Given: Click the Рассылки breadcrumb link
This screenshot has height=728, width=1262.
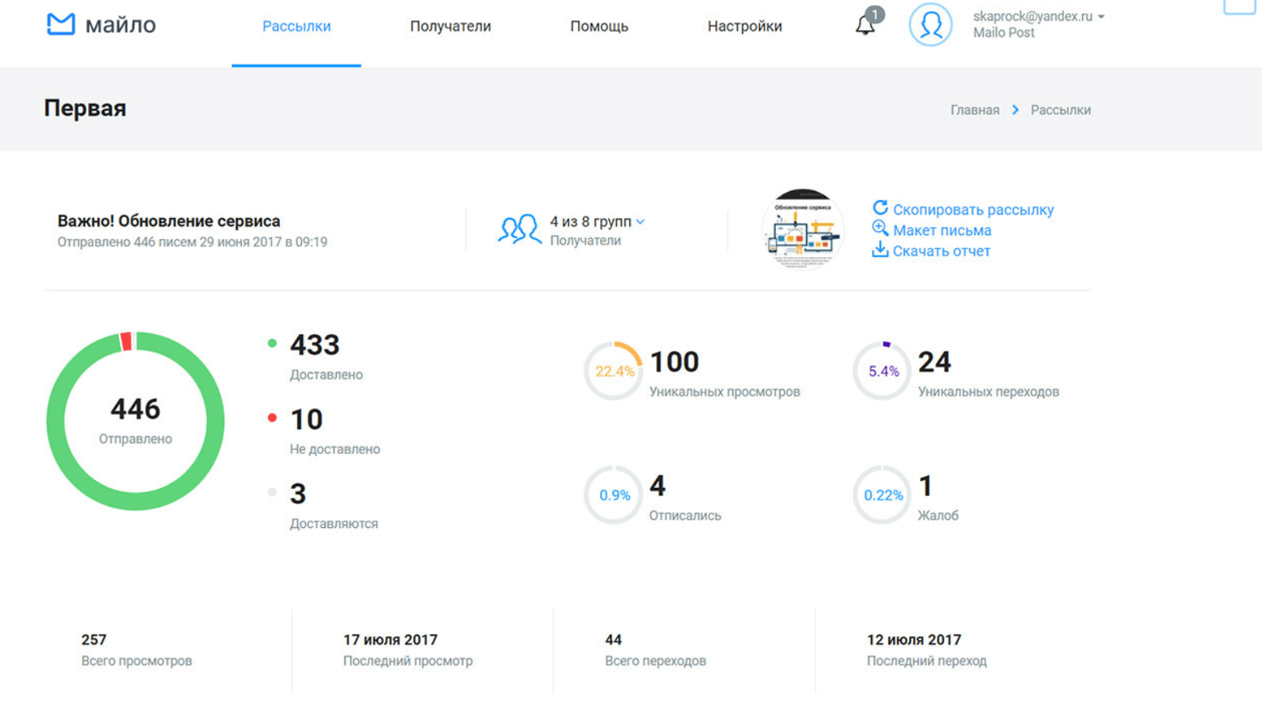Looking at the screenshot, I should pos(1061,110).
